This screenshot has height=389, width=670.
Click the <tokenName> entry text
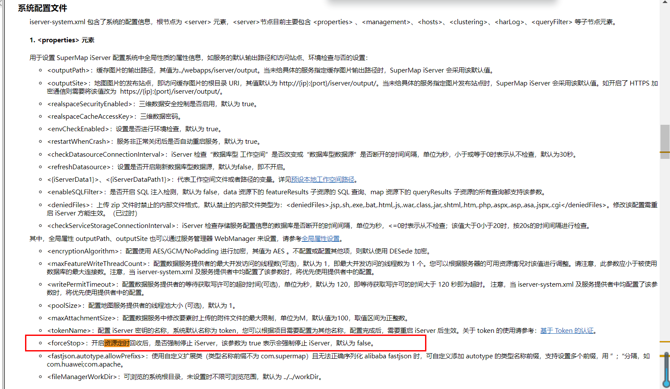pyautogui.click(x=323, y=331)
